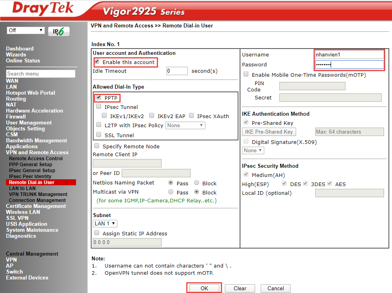392x293 pixels.
Task: Open the L2TP IPsec Policy None dropdown
Action: (x=185, y=125)
